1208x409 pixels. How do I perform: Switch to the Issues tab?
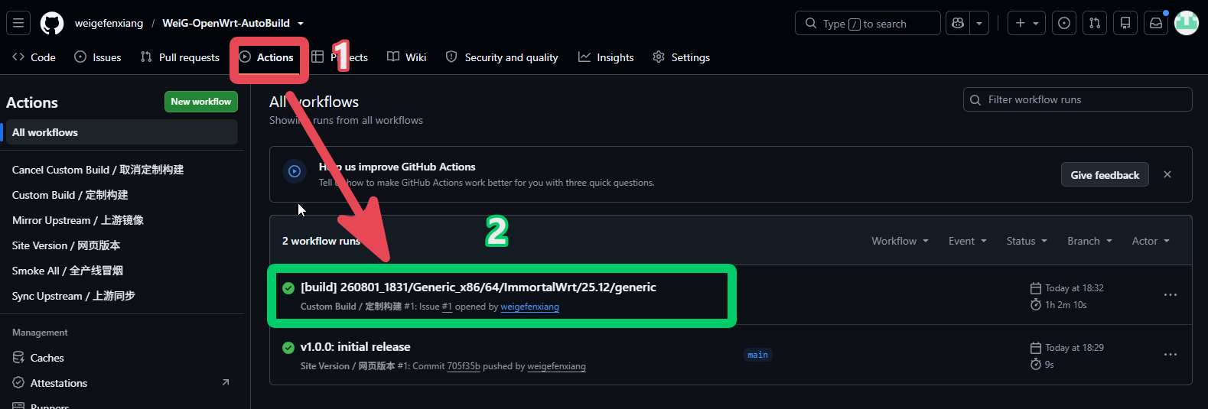point(98,57)
